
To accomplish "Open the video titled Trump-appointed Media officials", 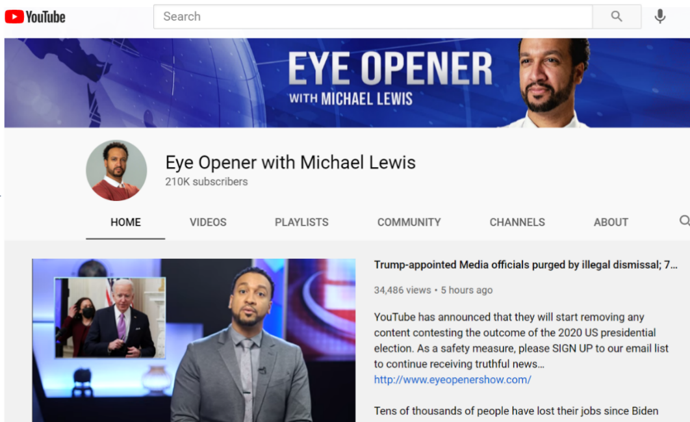I will pyautogui.click(x=525, y=265).
